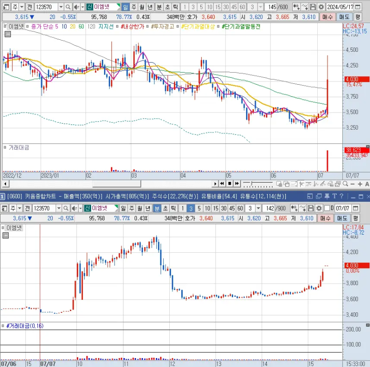370x367 pixels.
Task: Click add candle indicator icon in upper toolbar
Action: [x=296, y=7]
